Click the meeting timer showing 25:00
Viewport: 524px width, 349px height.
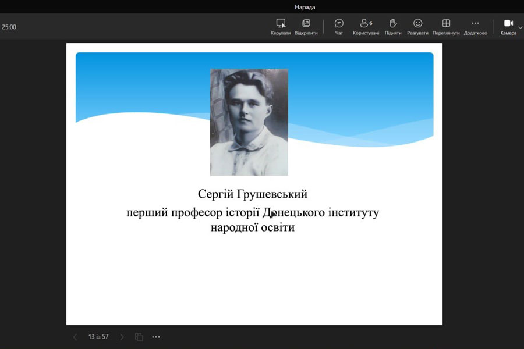click(x=9, y=27)
